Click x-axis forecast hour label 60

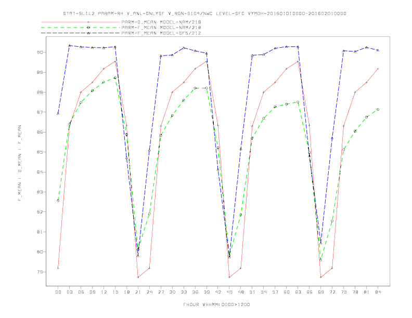(x=287, y=292)
